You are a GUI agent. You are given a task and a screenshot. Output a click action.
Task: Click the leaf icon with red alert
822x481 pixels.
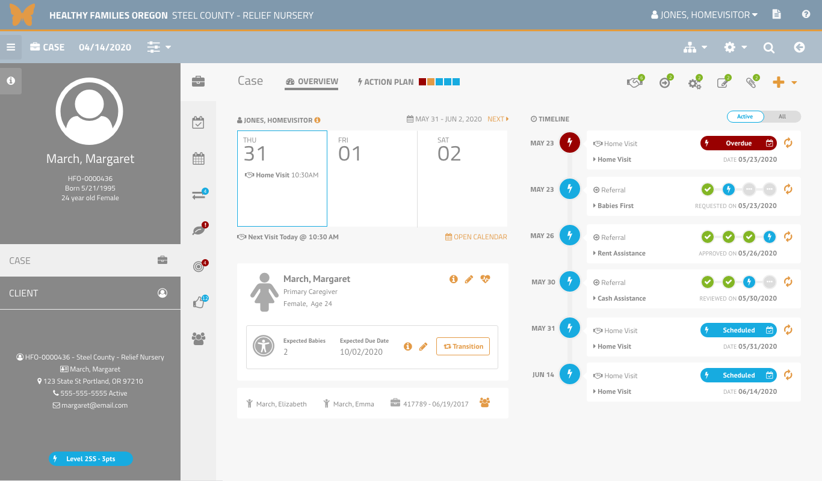[199, 230]
